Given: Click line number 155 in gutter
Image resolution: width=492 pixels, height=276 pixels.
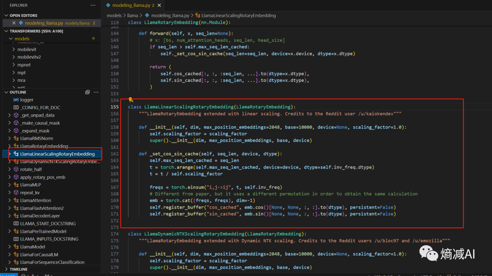Looking at the screenshot, I should pyautogui.click(x=114, y=107).
